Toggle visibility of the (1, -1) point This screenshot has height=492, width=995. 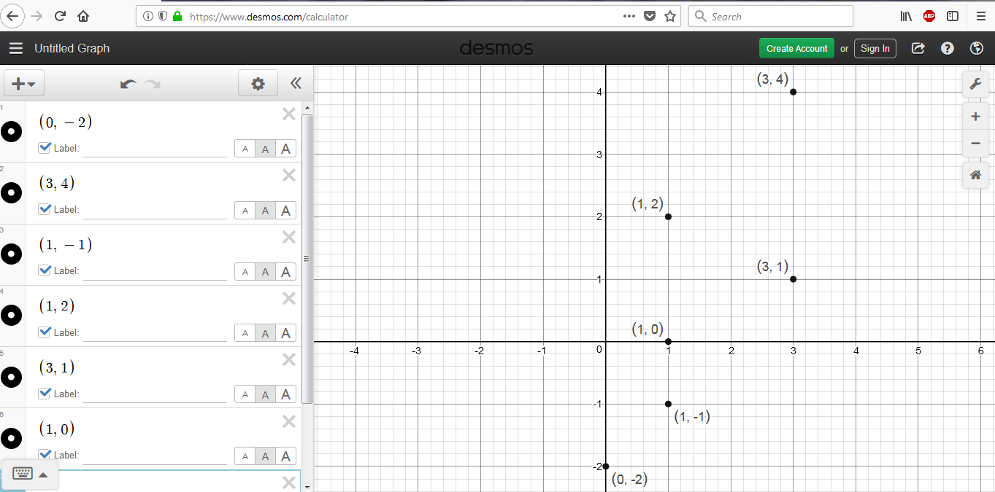[x=11, y=254]
